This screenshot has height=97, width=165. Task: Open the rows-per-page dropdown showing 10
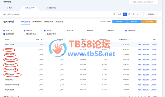(x=14, y=96)
